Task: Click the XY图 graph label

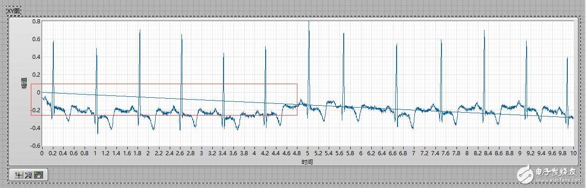Action: (14, 11)
